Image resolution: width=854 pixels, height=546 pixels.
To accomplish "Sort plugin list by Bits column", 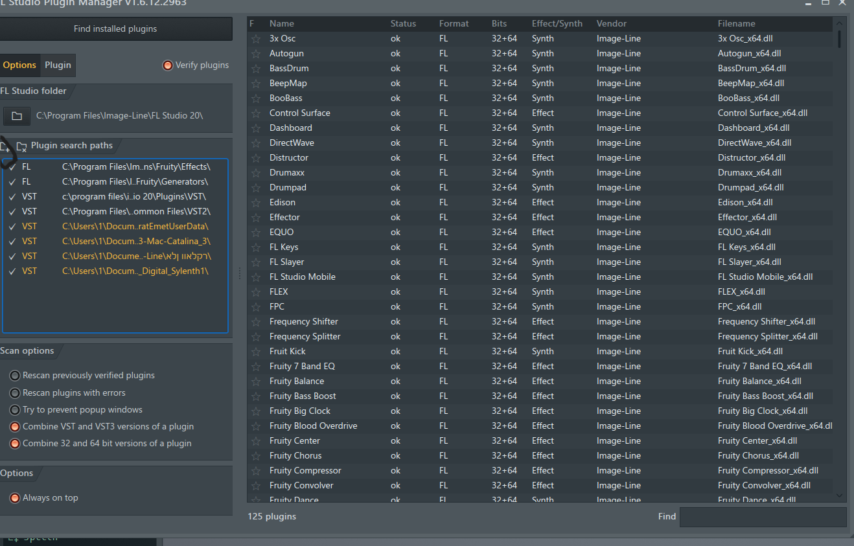I will (x=499, y=24).
